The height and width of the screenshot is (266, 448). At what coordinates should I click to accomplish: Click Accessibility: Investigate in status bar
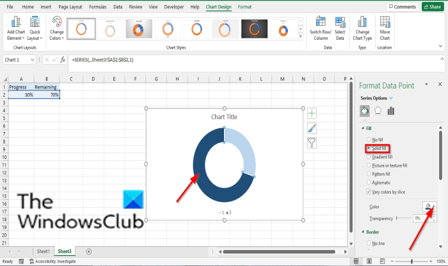53,261
